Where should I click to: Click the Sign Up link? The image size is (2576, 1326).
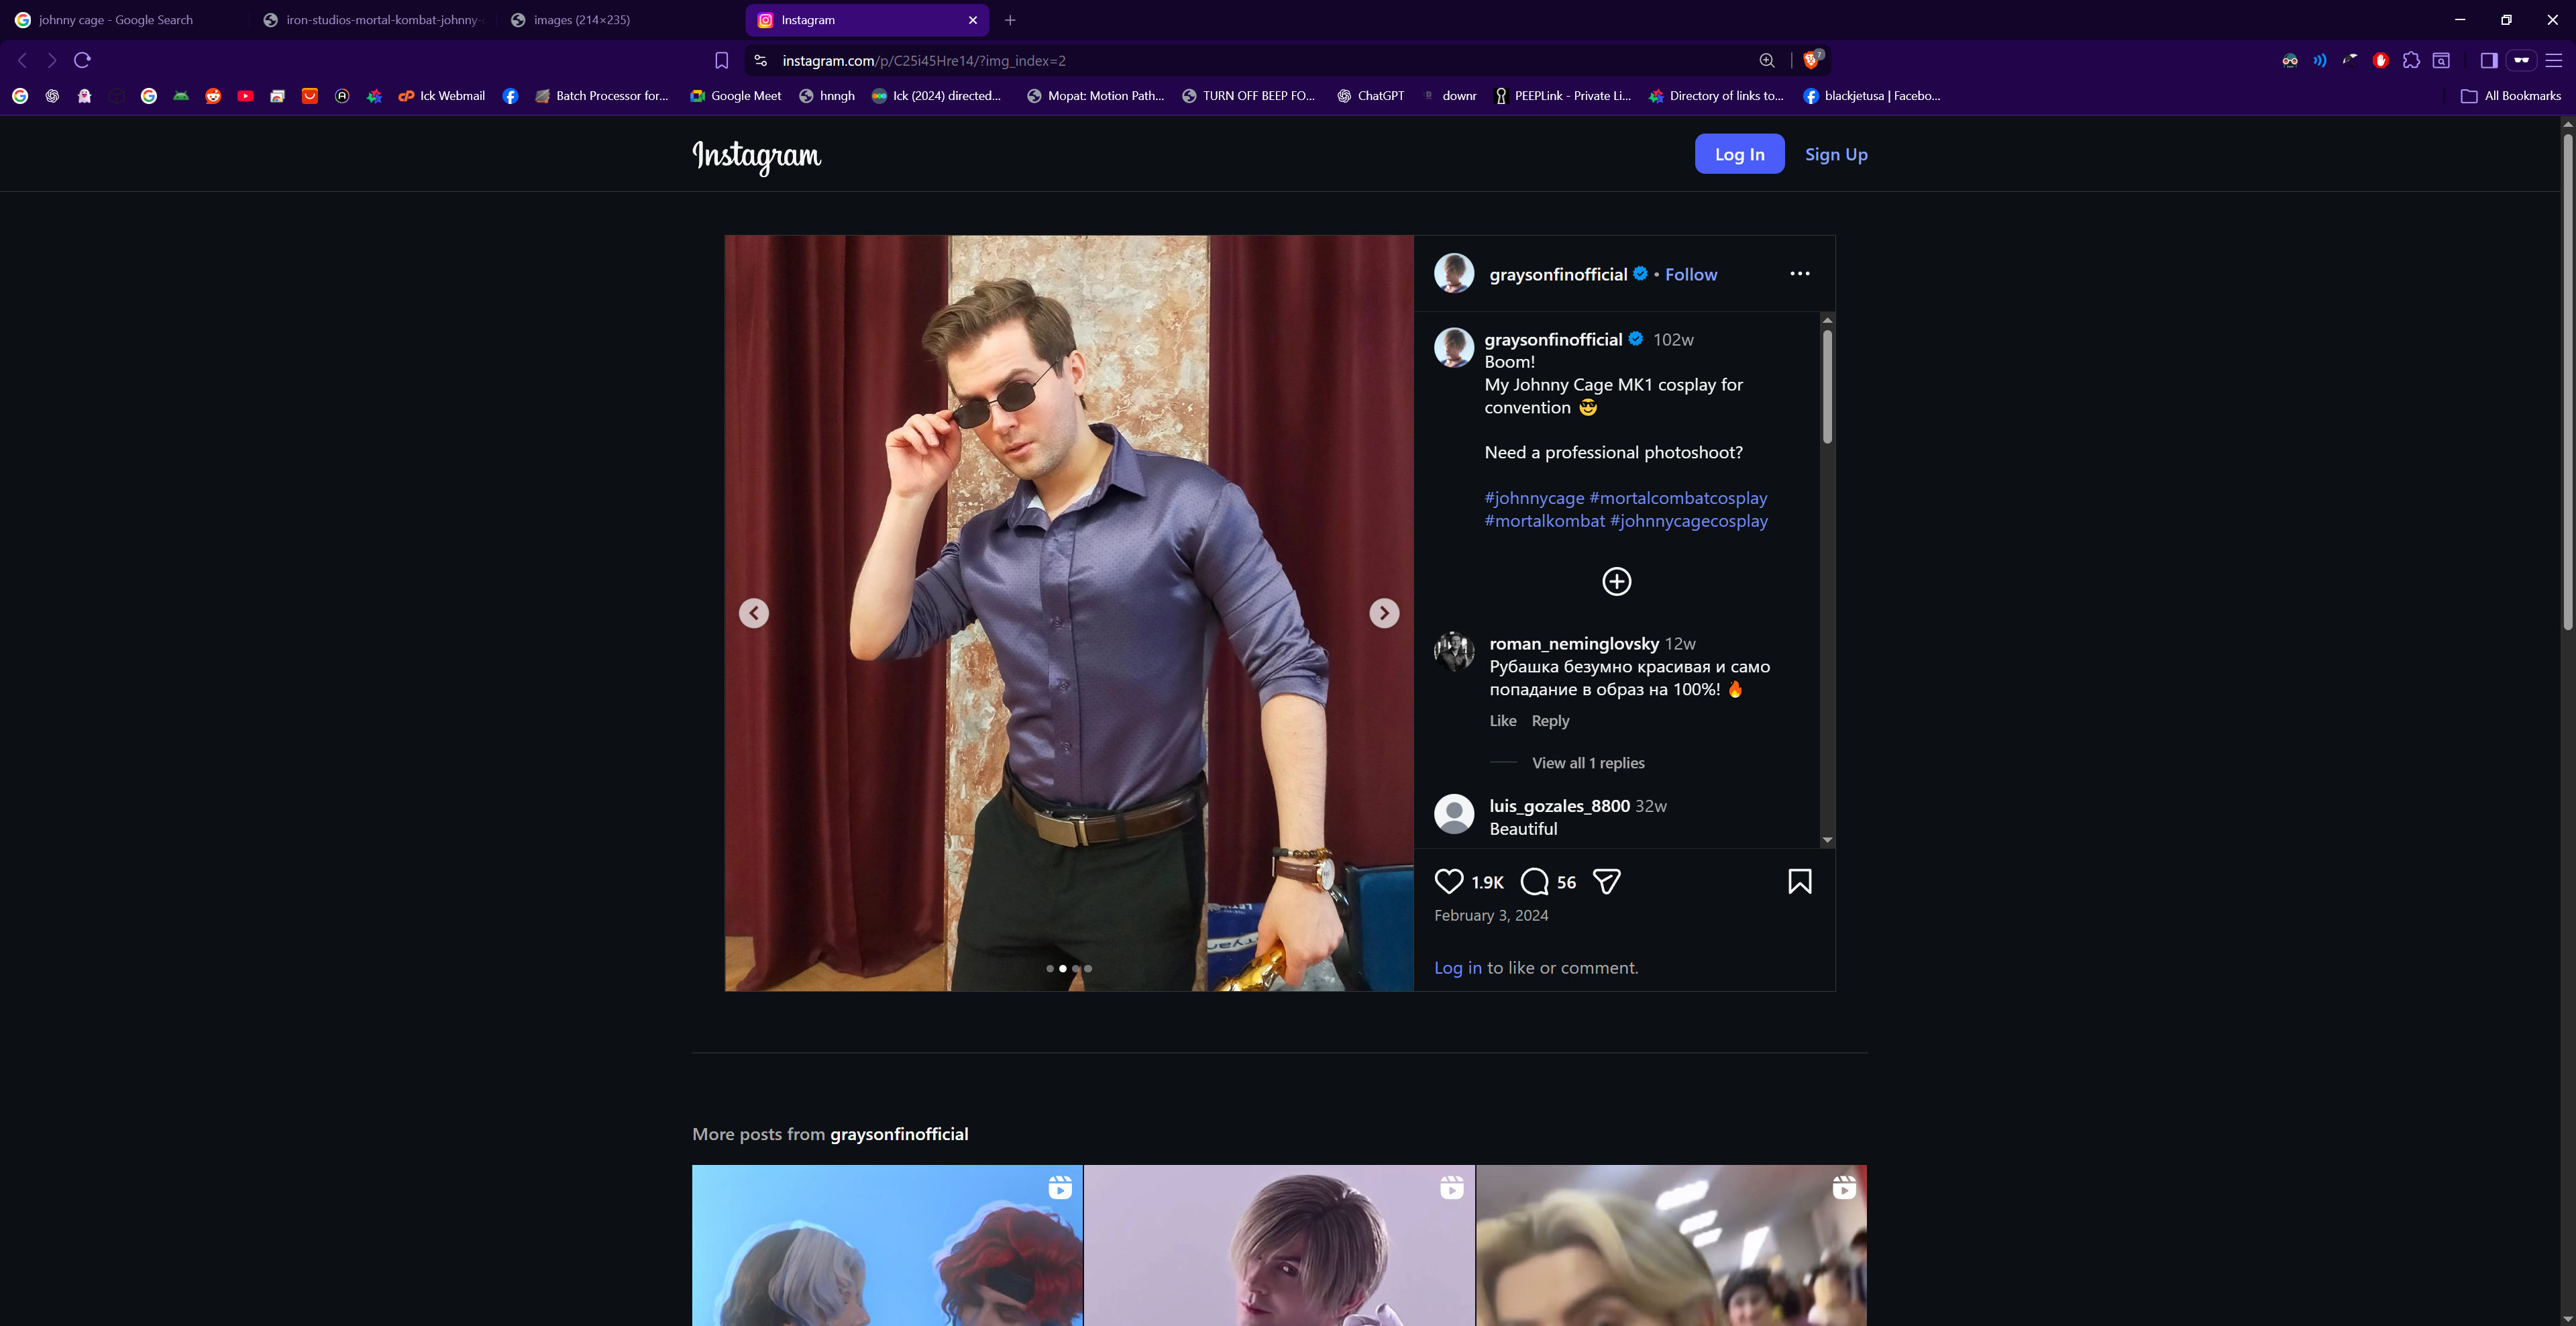pyautogui.click(x=1836, y=154)
